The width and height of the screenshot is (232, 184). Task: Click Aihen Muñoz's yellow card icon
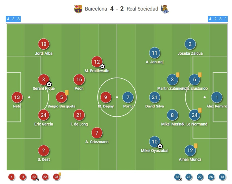(195, 146)
